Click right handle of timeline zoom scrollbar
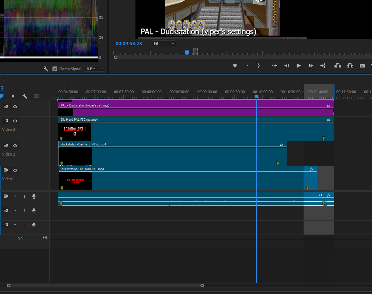This screenshot has width=372, height=294. pos(202,285)
